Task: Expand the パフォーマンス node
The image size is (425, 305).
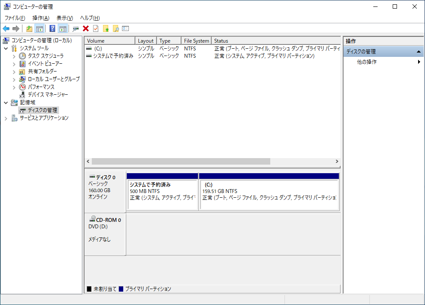Action: (x=14, y=87)
